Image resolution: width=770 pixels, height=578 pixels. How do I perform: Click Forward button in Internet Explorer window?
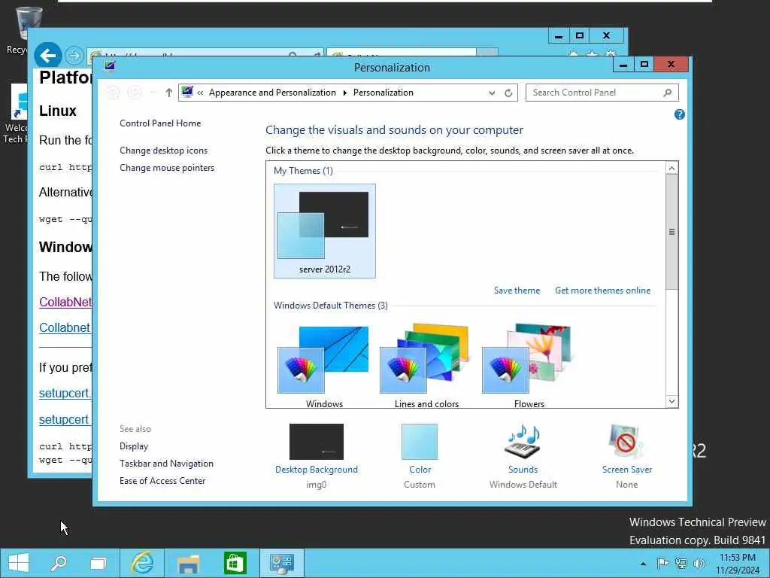[x=74, y=56]
